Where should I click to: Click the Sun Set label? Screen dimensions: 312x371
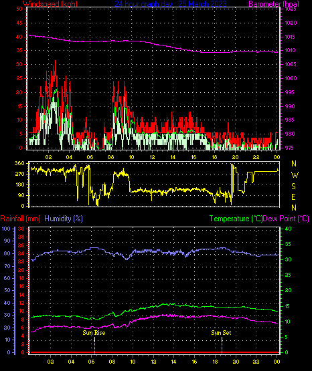pyautogui.click(x=221, y=333)
